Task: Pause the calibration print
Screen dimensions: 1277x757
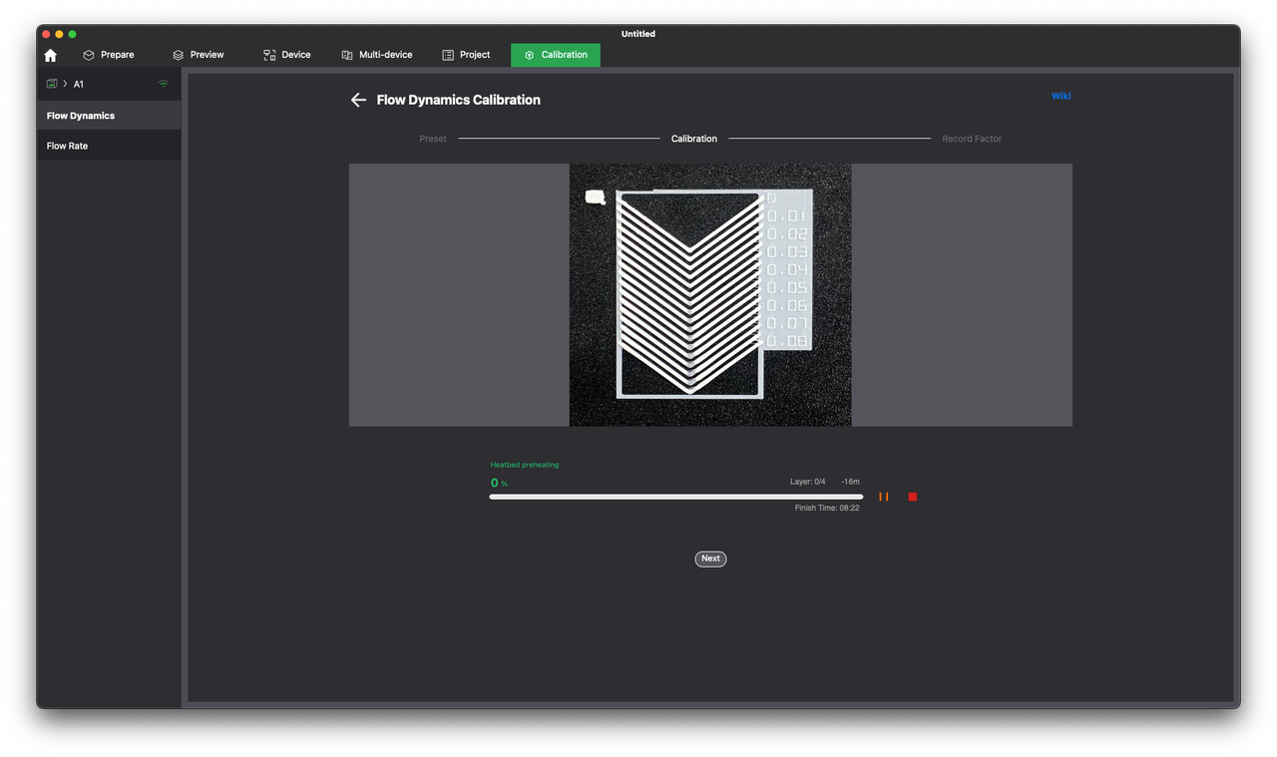Action: tap(883, 497)
